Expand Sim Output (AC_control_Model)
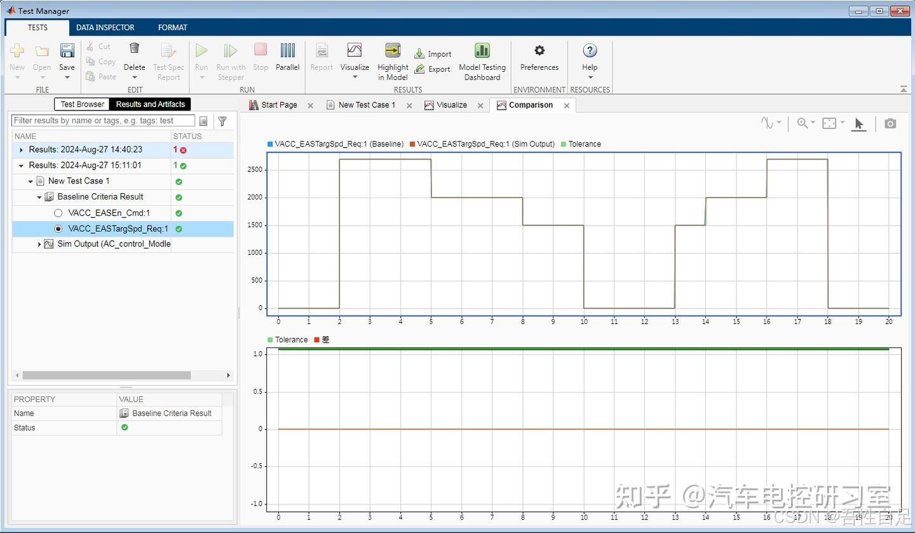The image size is (915, 533). pyautogui.click(x=40, y=244)
